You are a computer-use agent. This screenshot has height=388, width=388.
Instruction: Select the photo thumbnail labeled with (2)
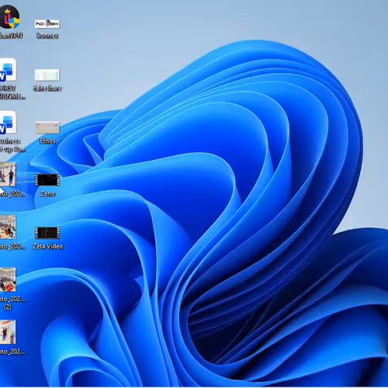8,279
